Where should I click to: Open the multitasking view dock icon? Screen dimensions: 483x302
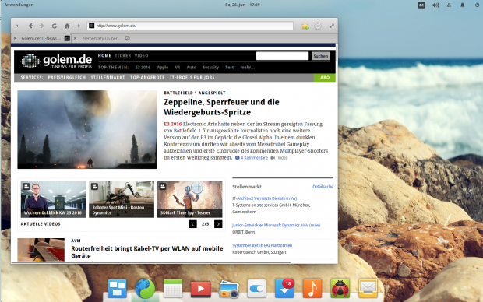pyautogui.click(x=117, y=289)
